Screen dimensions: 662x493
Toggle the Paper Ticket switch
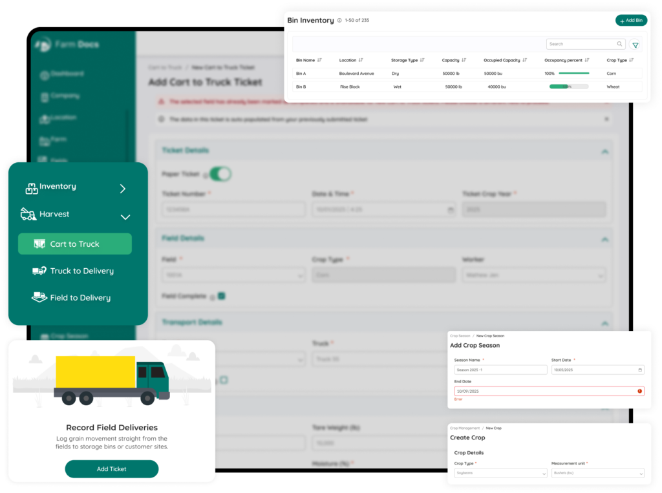[x=220, y=173]
